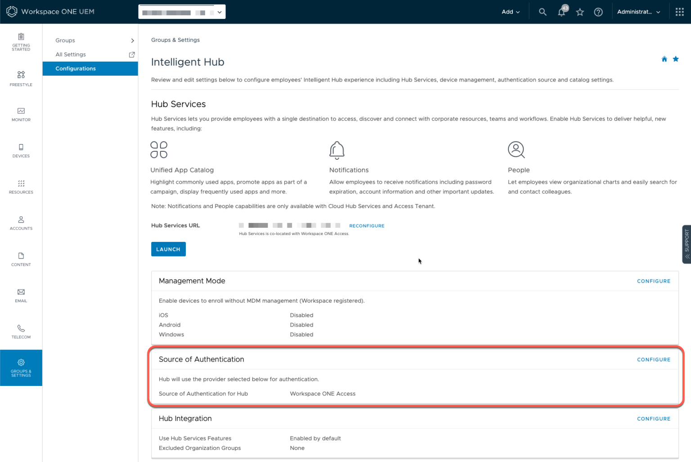Open the Administrator account dropdown

coord(638,12)
